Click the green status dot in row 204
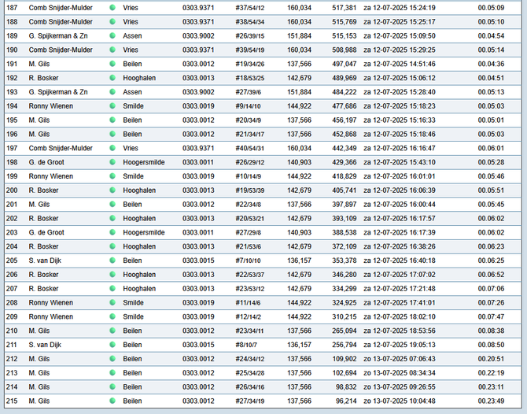Image resolution: width=527 pixels, height=414 pixels. [112, 246]
